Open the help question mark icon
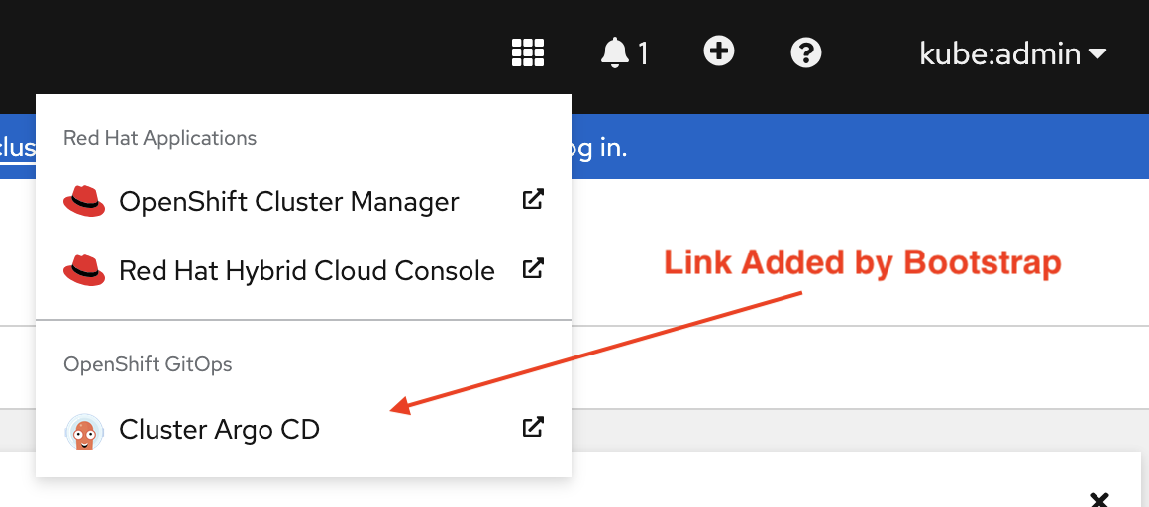The height and width of the screenshot is (507, 1149). [806, 53]
